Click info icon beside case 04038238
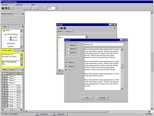Image resolution: width=154 pixels, height=116 pixels. (54, 114)
